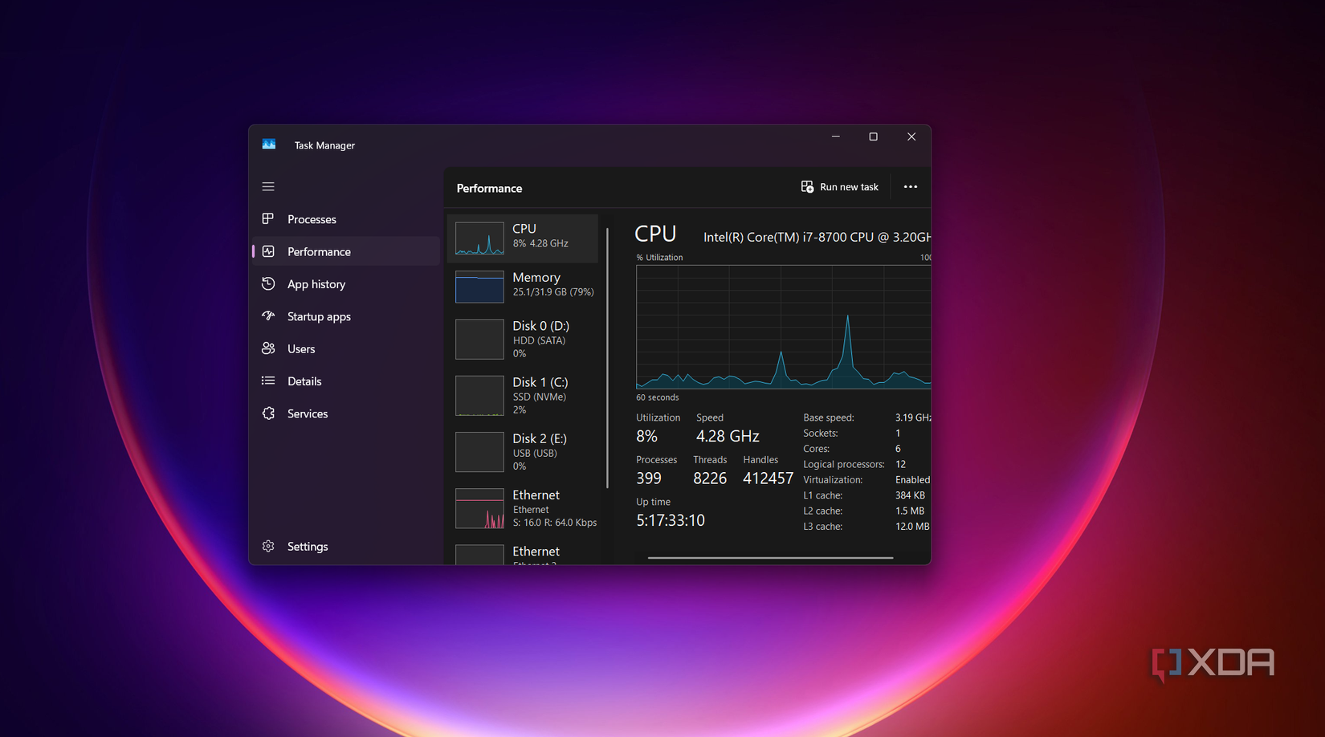Open the Services page
The width and height of the screenshot is (1325, 737).
pos(345,413)
